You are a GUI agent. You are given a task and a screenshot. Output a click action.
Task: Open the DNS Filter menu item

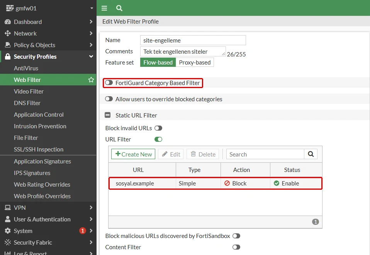click(48, 103)
